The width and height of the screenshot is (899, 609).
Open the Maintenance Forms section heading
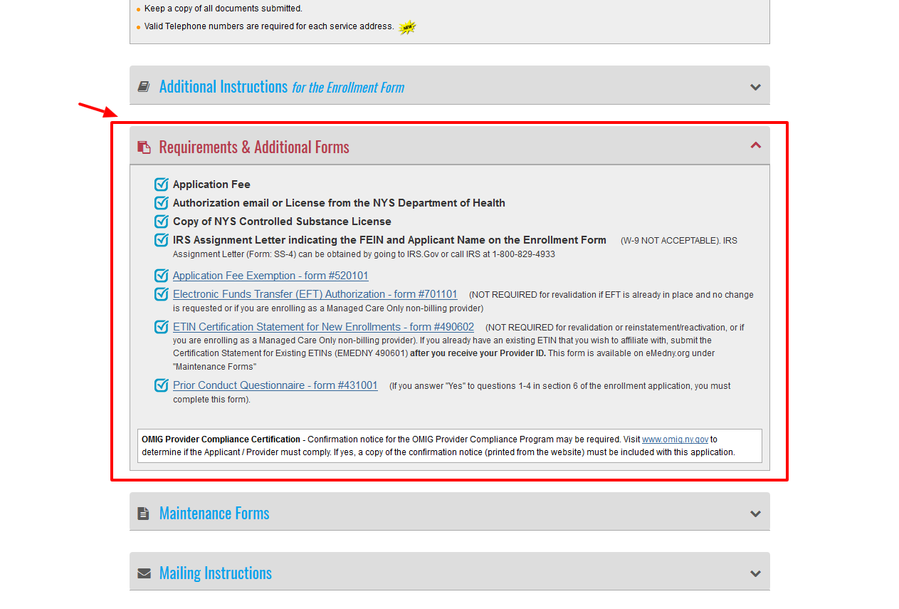[214, 513]
